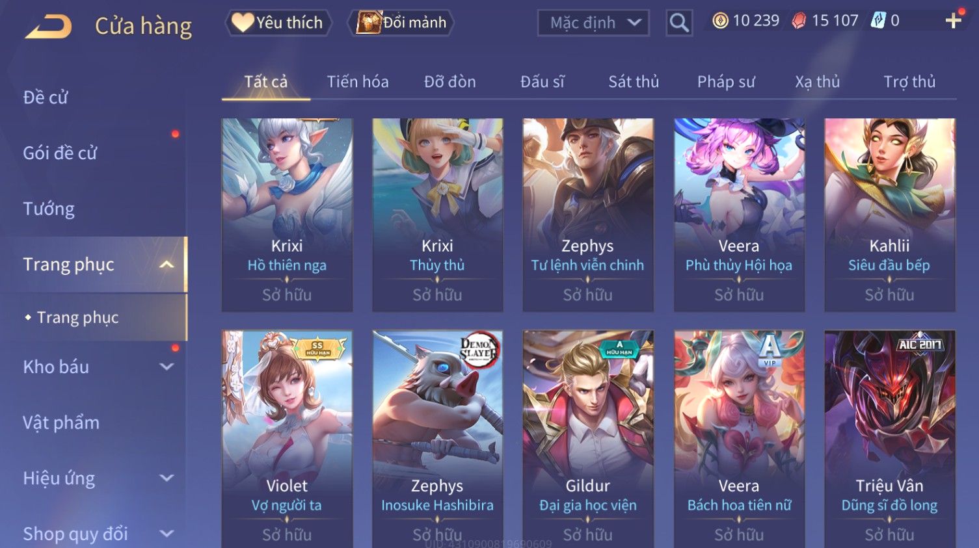Open Tướng in the sidebar
Screen dimensions: 979x548
pyautogui.click(x=49, y=209)
